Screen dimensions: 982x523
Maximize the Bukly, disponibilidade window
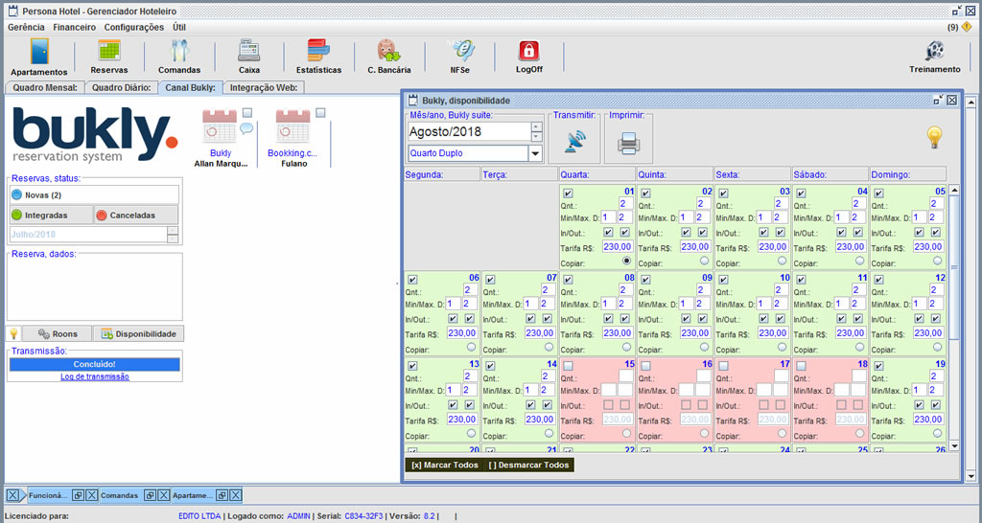pos(938,100)
